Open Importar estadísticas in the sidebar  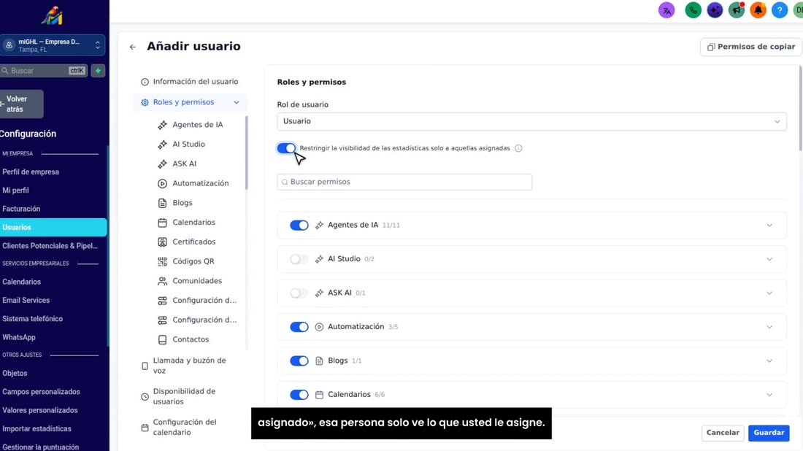click(x=37, y=429)
